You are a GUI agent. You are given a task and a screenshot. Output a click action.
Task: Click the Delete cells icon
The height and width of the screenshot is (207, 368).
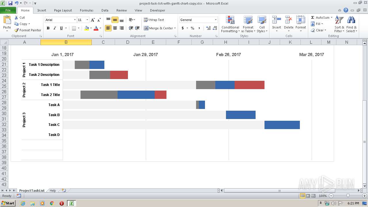tap(289, 20)
